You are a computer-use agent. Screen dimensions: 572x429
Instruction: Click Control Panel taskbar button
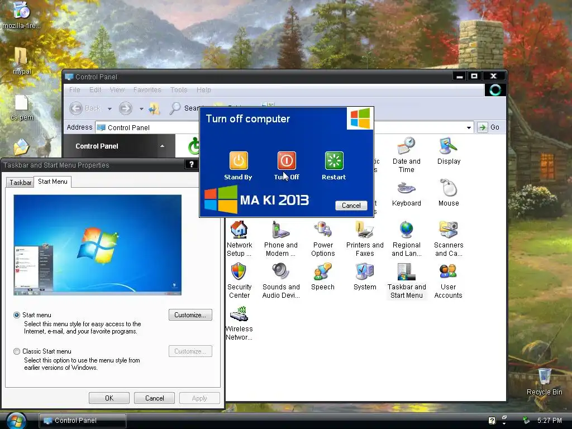(x=83, y=421)
